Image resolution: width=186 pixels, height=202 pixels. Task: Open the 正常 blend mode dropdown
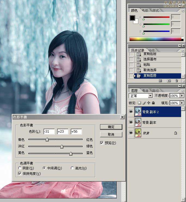[x=150, y=96]
